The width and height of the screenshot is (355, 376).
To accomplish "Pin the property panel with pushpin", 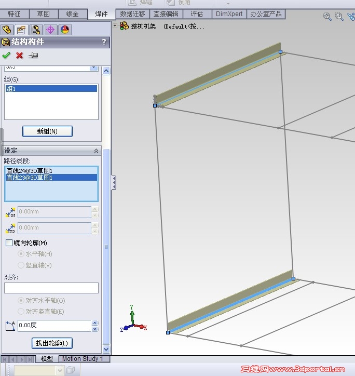I will pyautogui.click(x=33, y=56).
